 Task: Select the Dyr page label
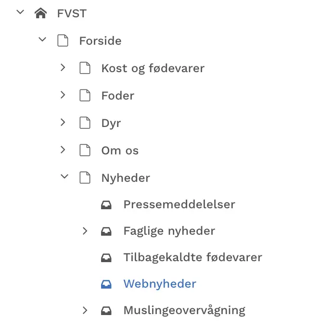111,123
